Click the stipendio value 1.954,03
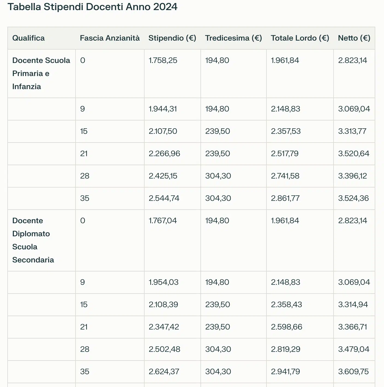 pyautogui.click(x=163, y=282)
